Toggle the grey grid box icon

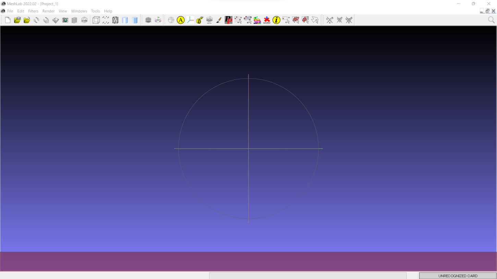point(148,20)
